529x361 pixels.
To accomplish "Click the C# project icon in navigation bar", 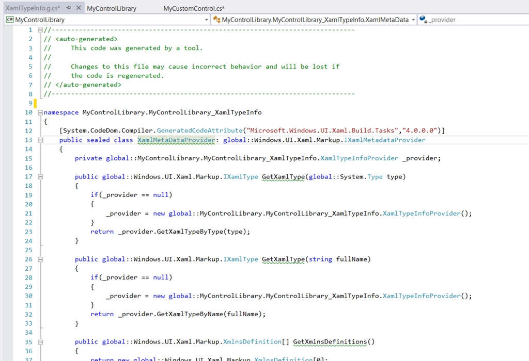I will tap(9, 20).
